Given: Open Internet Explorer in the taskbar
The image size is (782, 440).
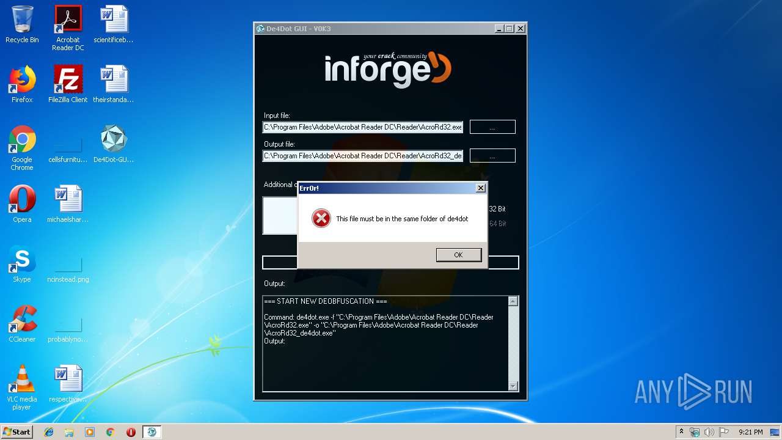Looking at the screenshot, I should click(49, 432).
